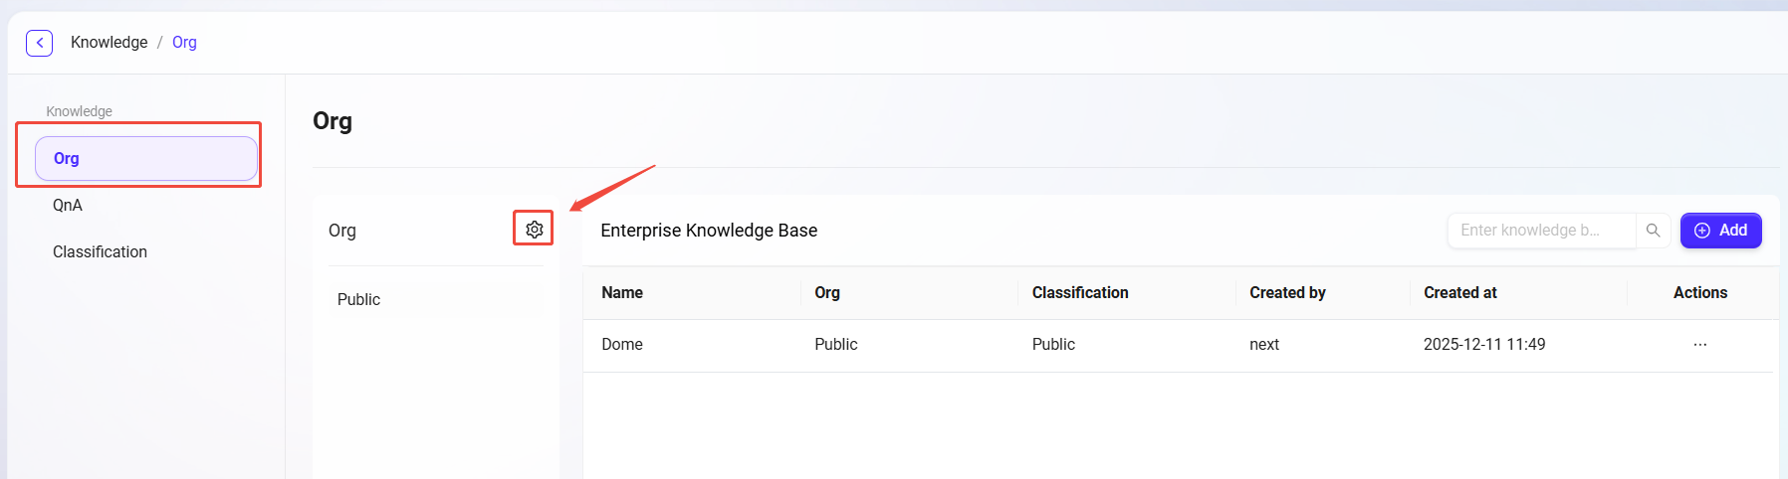
Task: Open the Dome knowledge base row
Action: (622, 345)
